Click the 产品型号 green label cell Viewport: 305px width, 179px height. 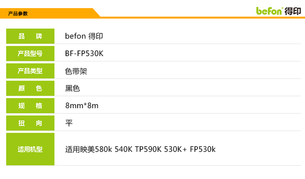30,54
